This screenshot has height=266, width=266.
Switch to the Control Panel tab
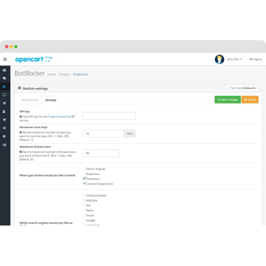30,100
